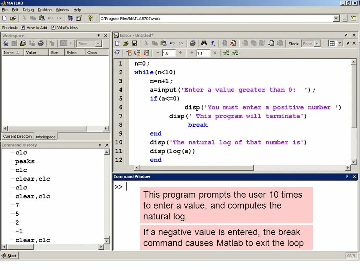Open the plot selector arrow in Workspace toolbar
The width and height of the screenshot is (360, 270).
point(71,43)
